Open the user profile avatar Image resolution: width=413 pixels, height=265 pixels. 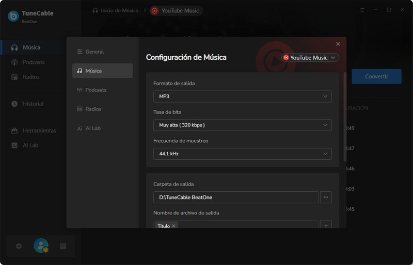(41, 246)
